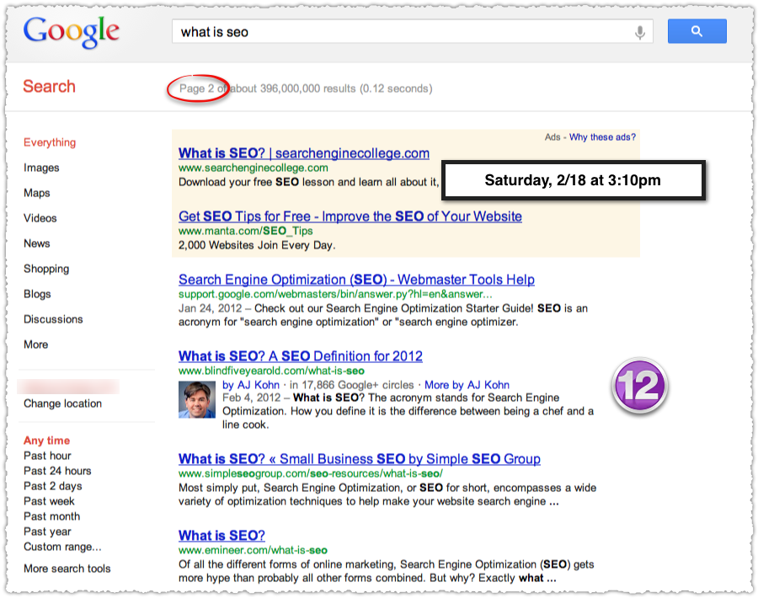The image size is (758, 598).
Task: Click AJ Kohn's author photo
Action: tap(197, 399)
